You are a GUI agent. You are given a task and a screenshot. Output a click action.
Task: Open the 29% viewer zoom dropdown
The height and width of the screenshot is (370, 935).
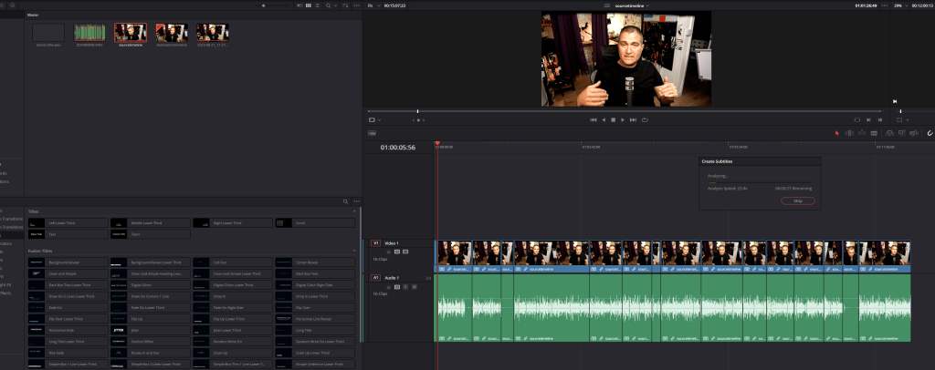click(x=900, y=5)
